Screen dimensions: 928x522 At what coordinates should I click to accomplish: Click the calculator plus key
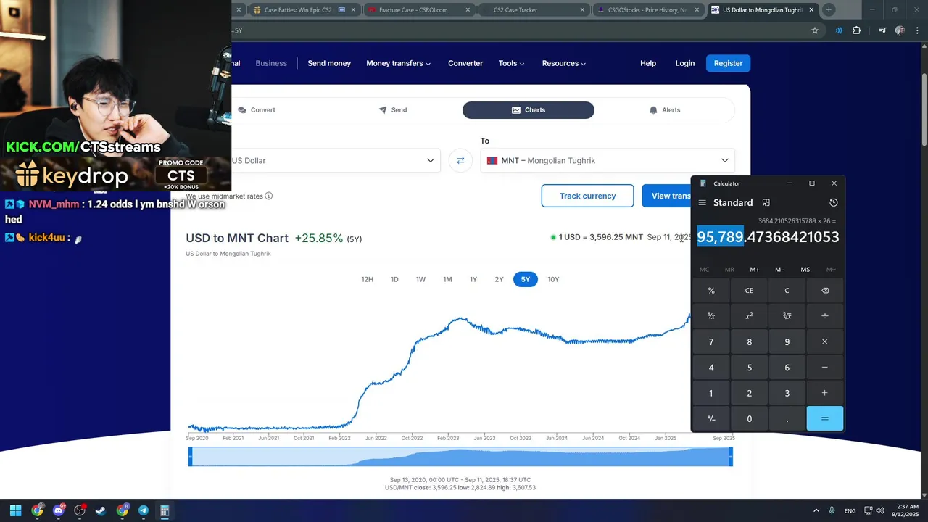pos(824,393)
